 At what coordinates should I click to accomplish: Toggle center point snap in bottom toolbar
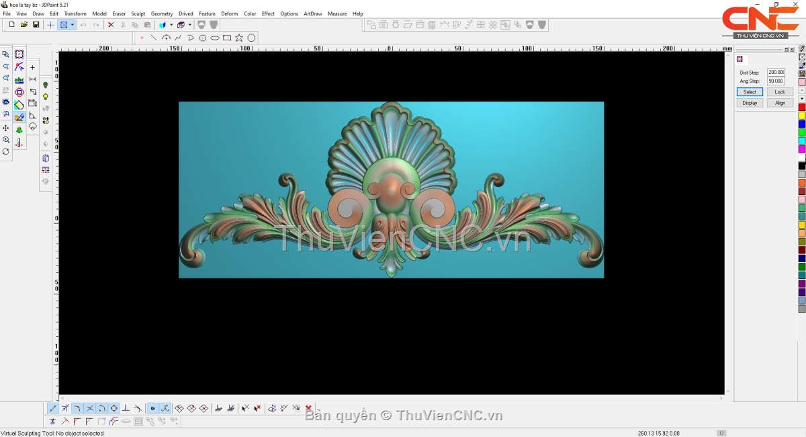114,408
